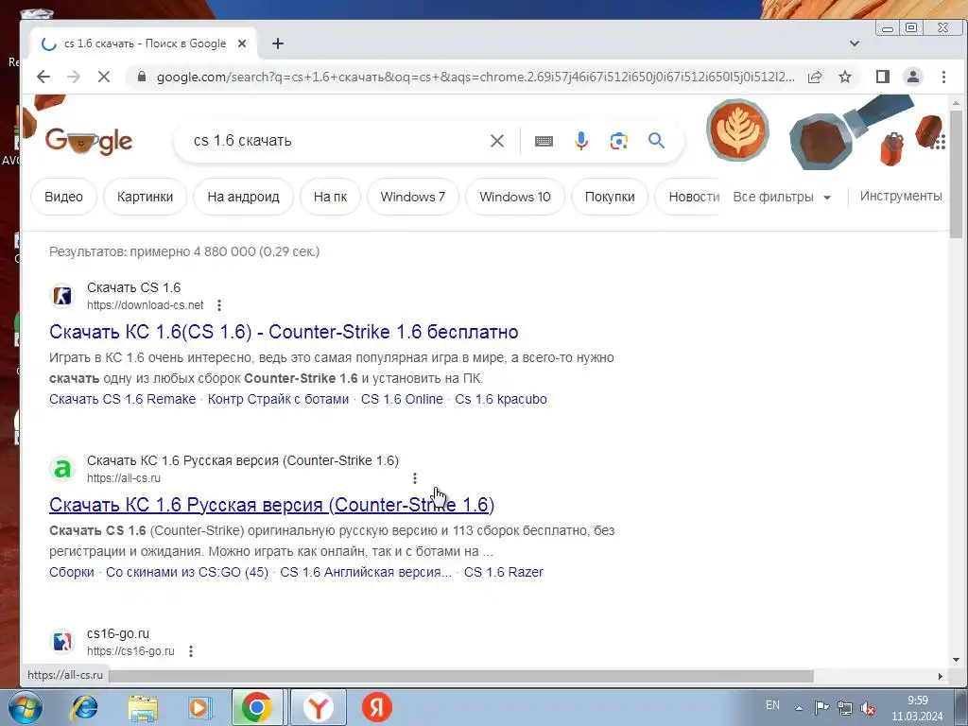
Task: Switch the EN input language
Action: [772, 705]
